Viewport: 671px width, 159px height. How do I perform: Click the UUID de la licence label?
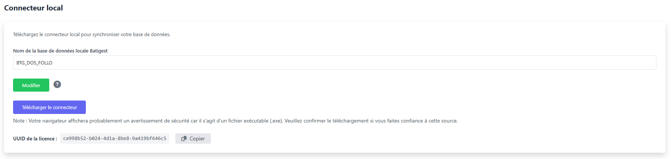(35, 139)
